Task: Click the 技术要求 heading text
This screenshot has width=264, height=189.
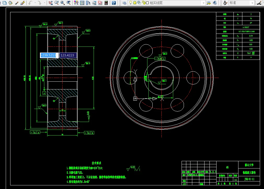Action: click(x=97, y=163)
